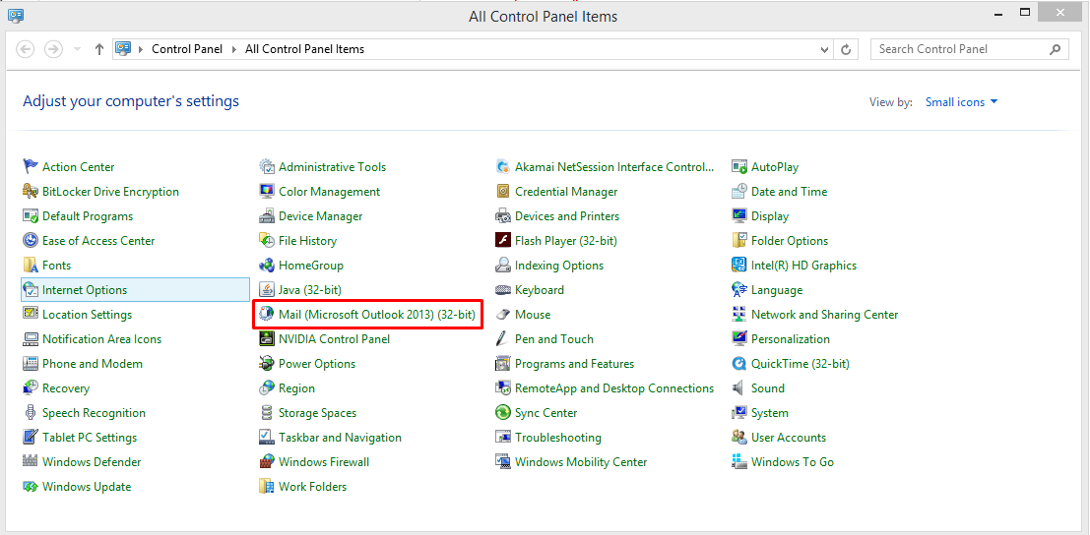This screenshot has width=1090, height=535.
Task: Open Storage Spaces
Action: [317, 413]
